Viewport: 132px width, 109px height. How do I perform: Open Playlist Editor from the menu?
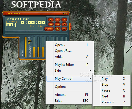[x=70, y=65]
